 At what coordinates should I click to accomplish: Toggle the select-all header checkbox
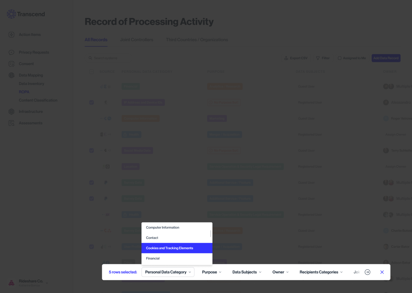click(x=92, y=72)
